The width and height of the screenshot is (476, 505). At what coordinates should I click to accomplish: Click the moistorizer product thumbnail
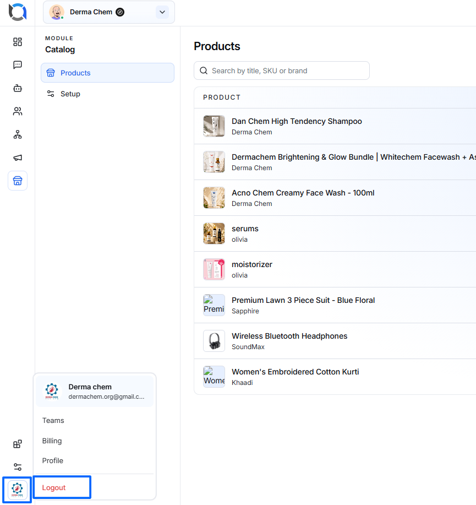(214, 269)
